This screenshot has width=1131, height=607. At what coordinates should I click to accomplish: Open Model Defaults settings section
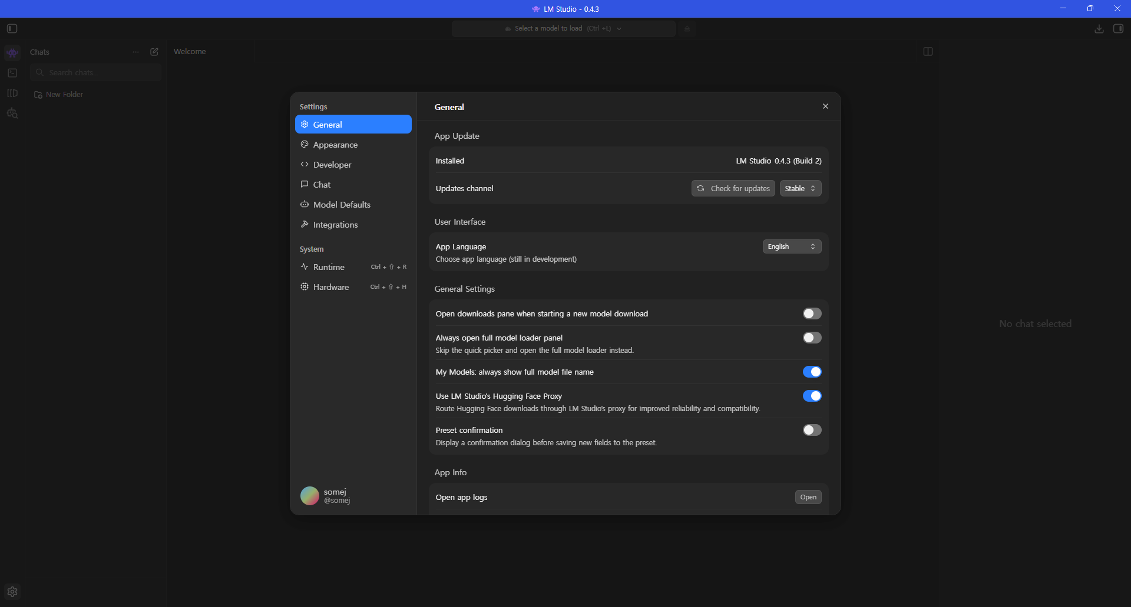[342, 205]
